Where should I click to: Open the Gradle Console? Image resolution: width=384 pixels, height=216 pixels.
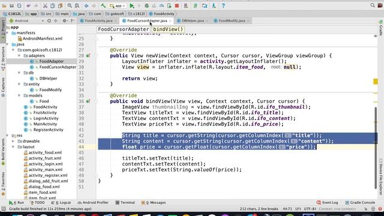(x=360, y=203)
